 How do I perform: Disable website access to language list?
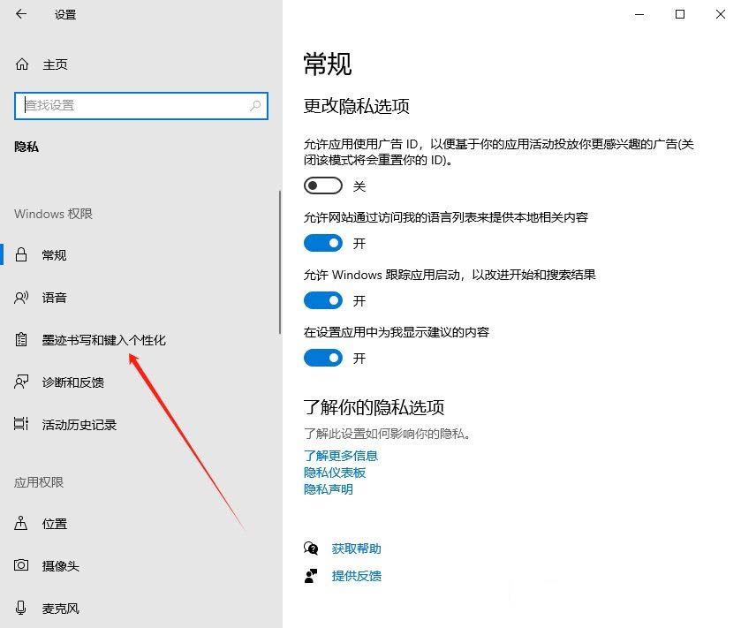[x=322, y=243]
